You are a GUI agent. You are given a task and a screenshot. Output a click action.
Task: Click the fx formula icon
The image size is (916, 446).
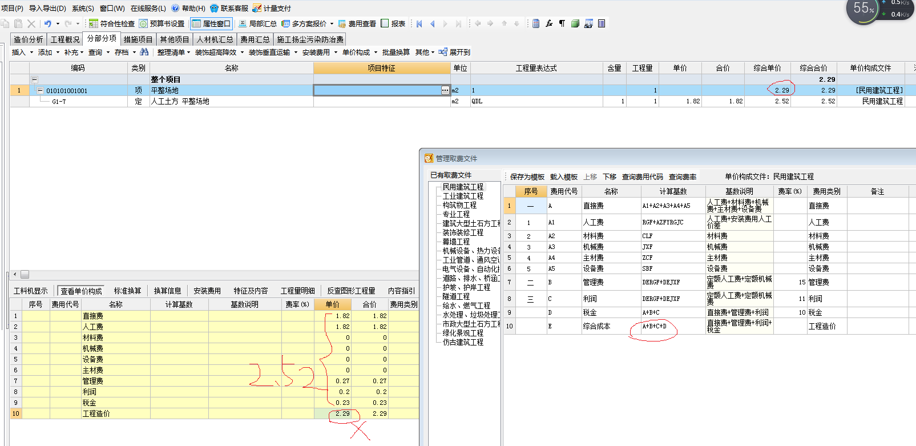coord(549,23)
